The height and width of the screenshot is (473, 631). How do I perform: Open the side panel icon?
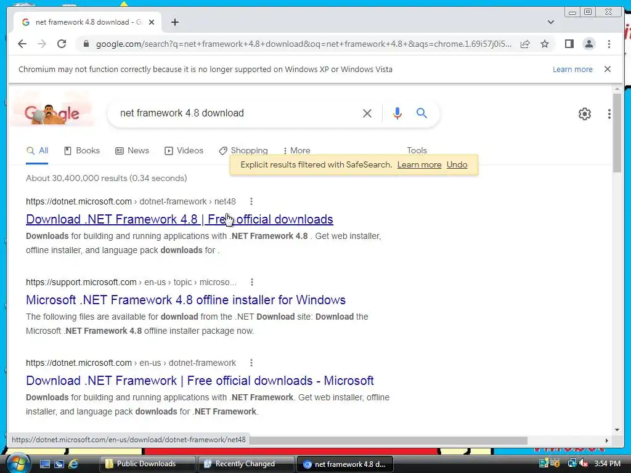569,44
